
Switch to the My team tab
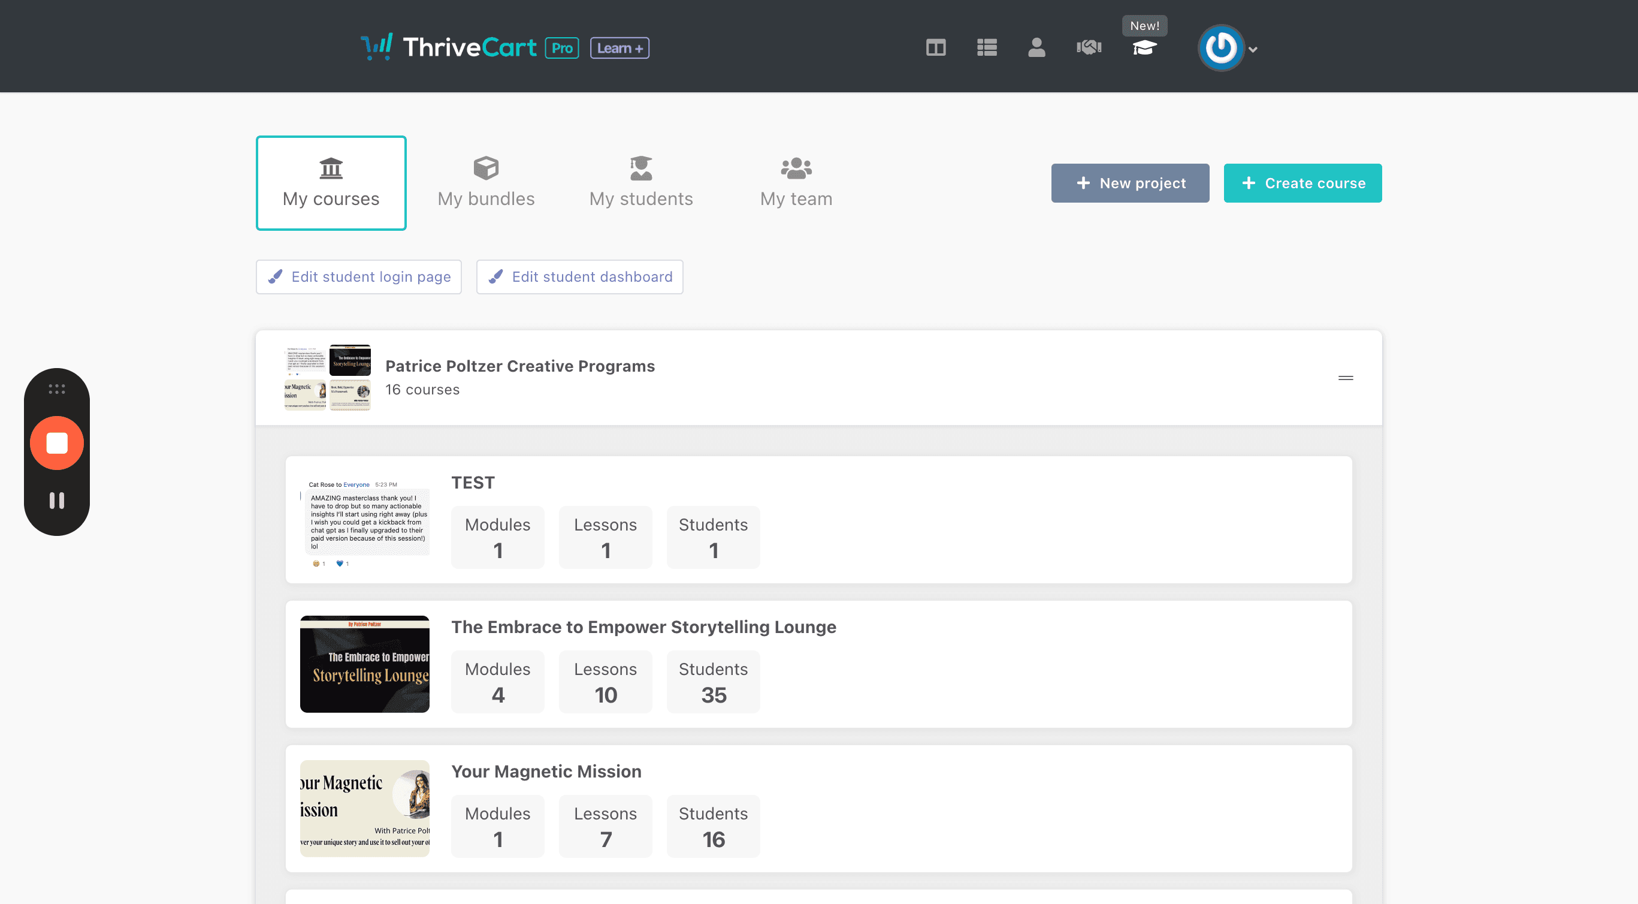coord(796,183)
